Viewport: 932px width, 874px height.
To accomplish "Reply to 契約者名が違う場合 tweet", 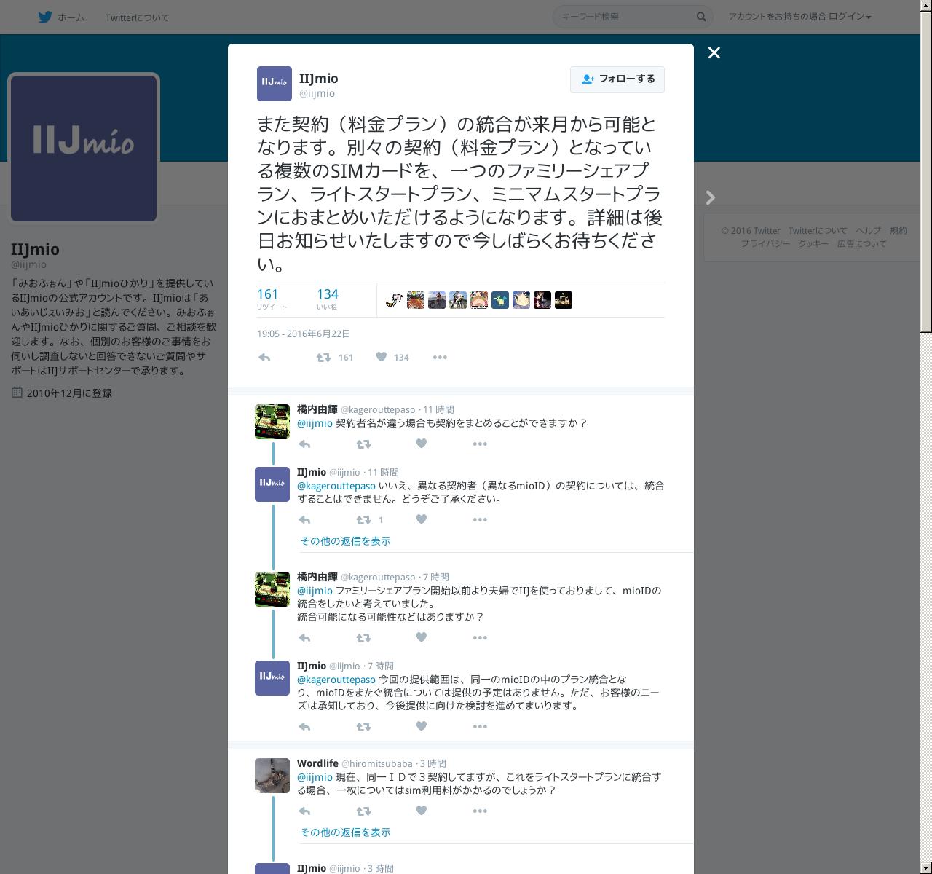I will 305,444.
